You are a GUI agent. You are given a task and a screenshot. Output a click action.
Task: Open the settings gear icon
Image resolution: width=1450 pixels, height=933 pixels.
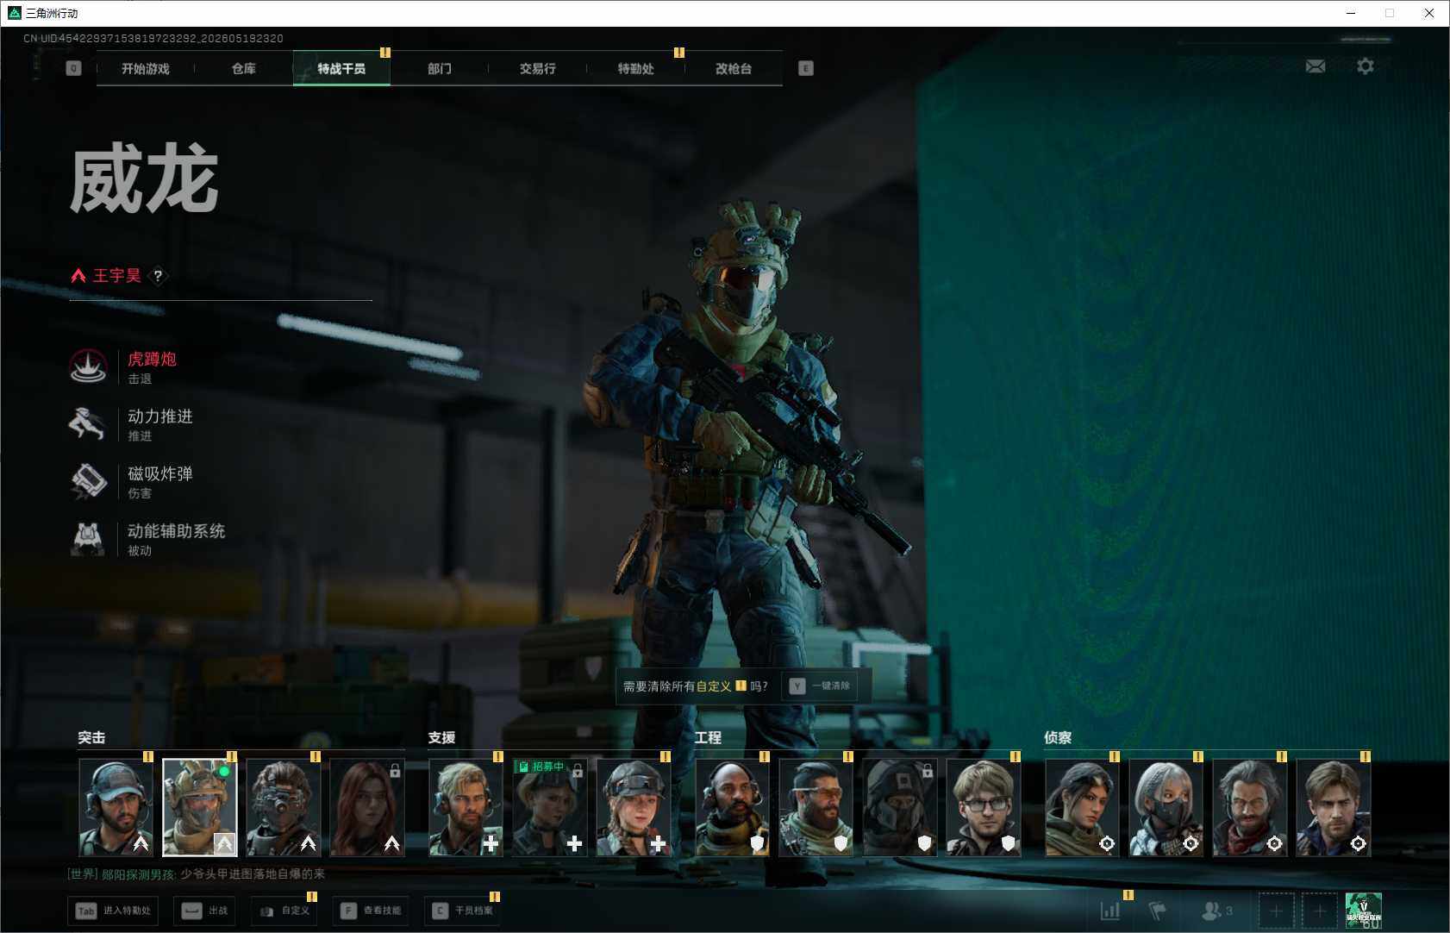pyautogui.click(x=1366, y=66)
